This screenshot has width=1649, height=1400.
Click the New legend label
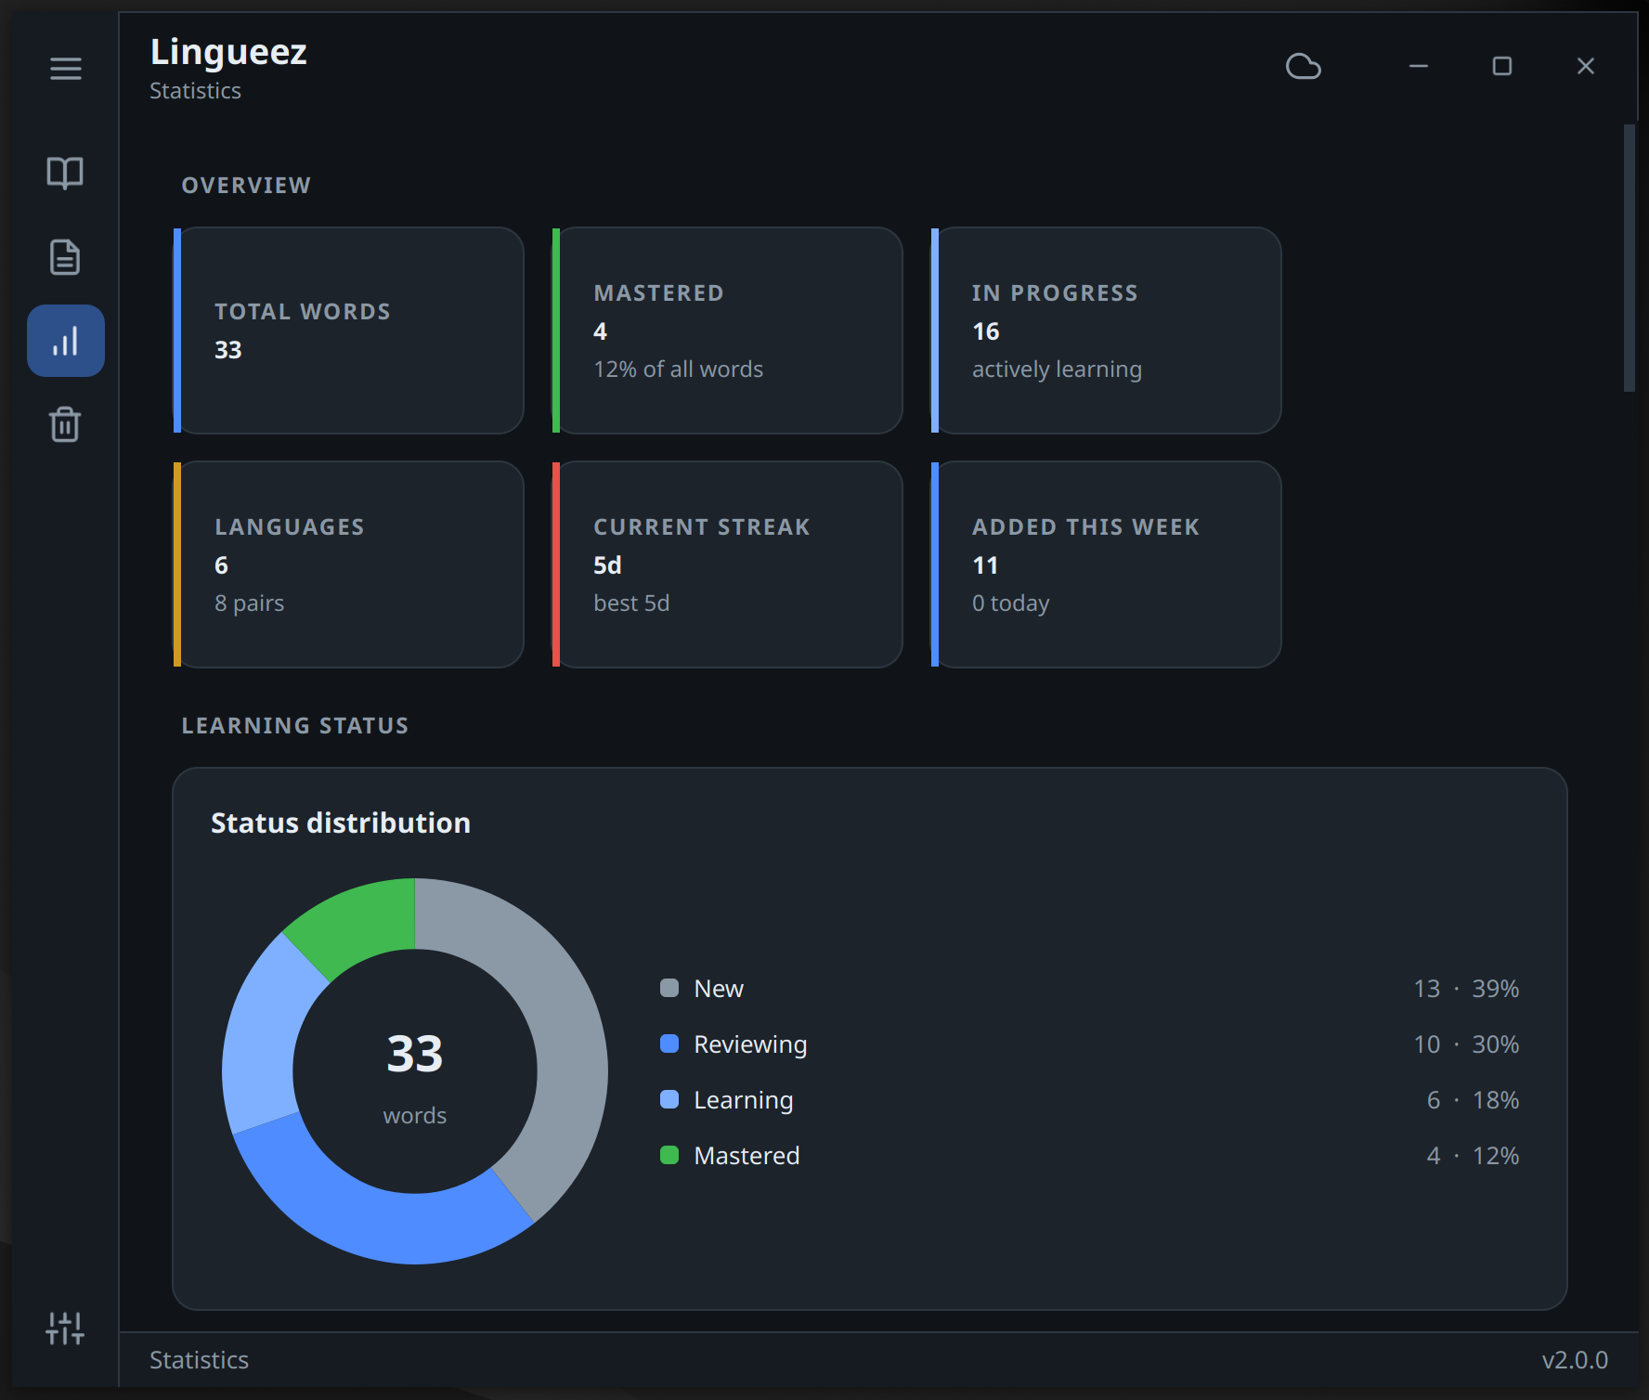click(x=719, y=989)
